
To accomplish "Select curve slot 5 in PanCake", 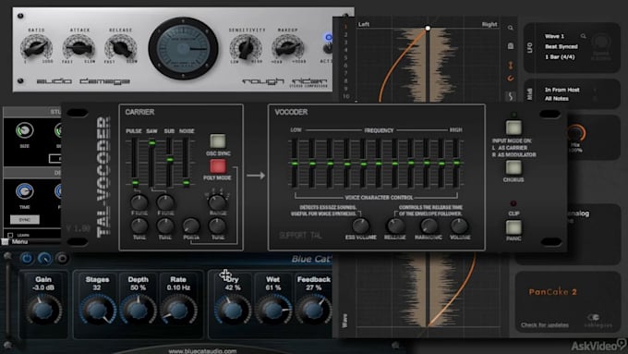I will click(345, 57).
